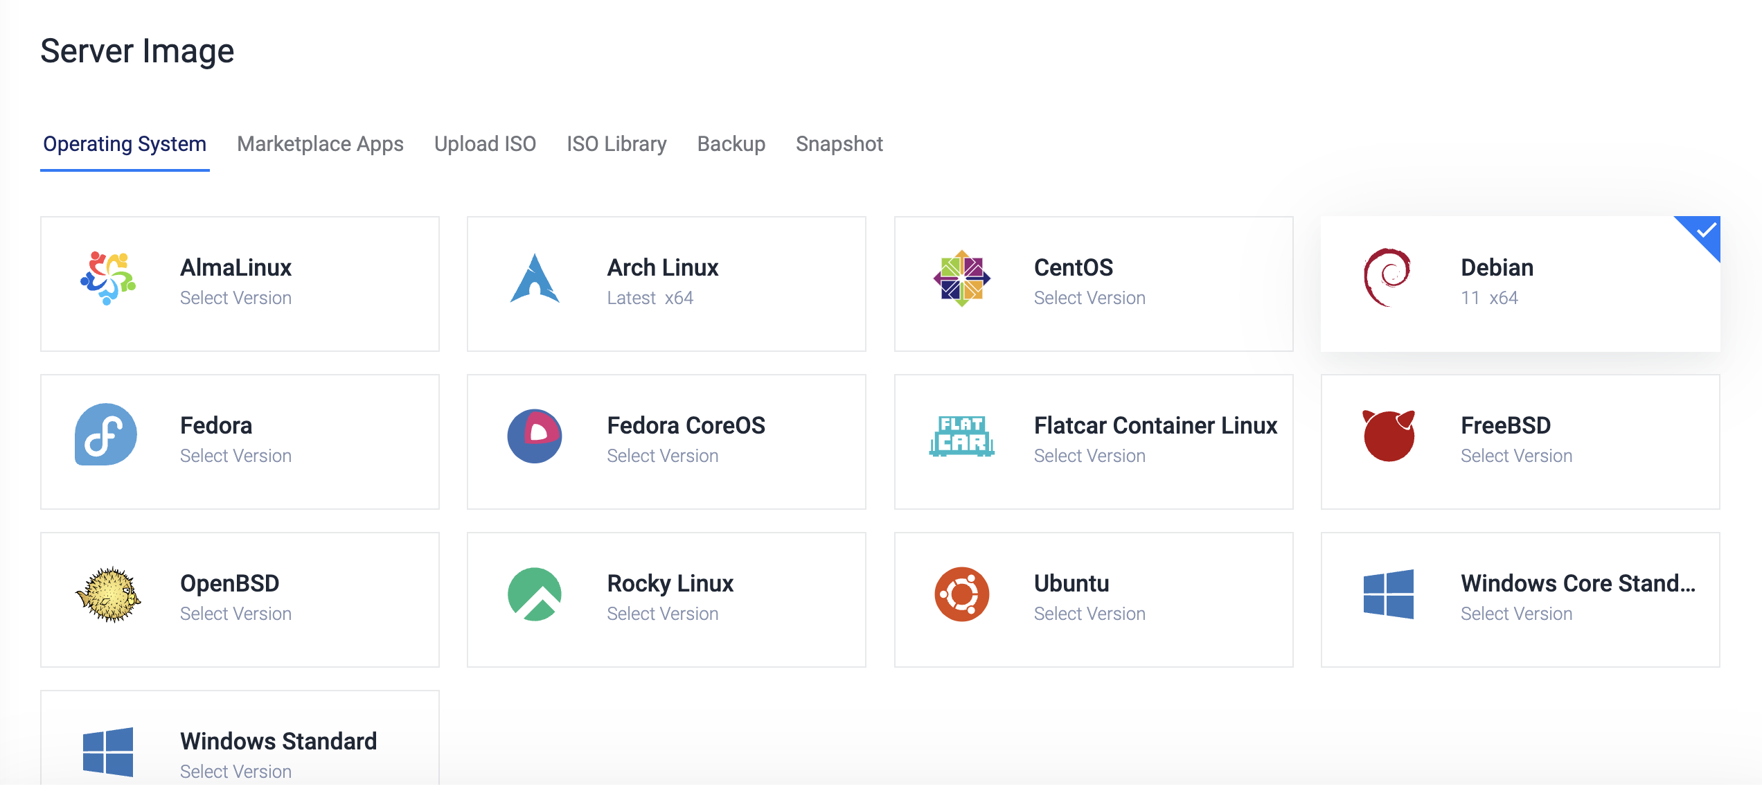1762x791 pixels.
Task: Go to the Snapshot tab
Action: 839,144
